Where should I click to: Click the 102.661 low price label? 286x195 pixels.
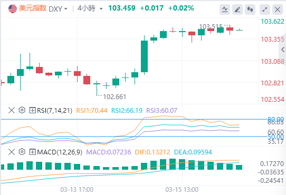click(x=115, y=97)
